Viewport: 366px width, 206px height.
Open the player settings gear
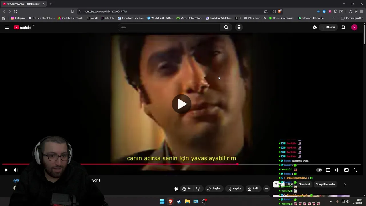337,170
